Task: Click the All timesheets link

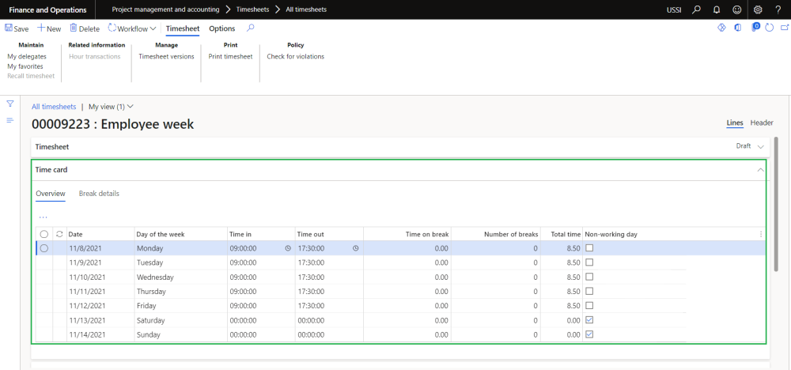Action: point(54,107)
